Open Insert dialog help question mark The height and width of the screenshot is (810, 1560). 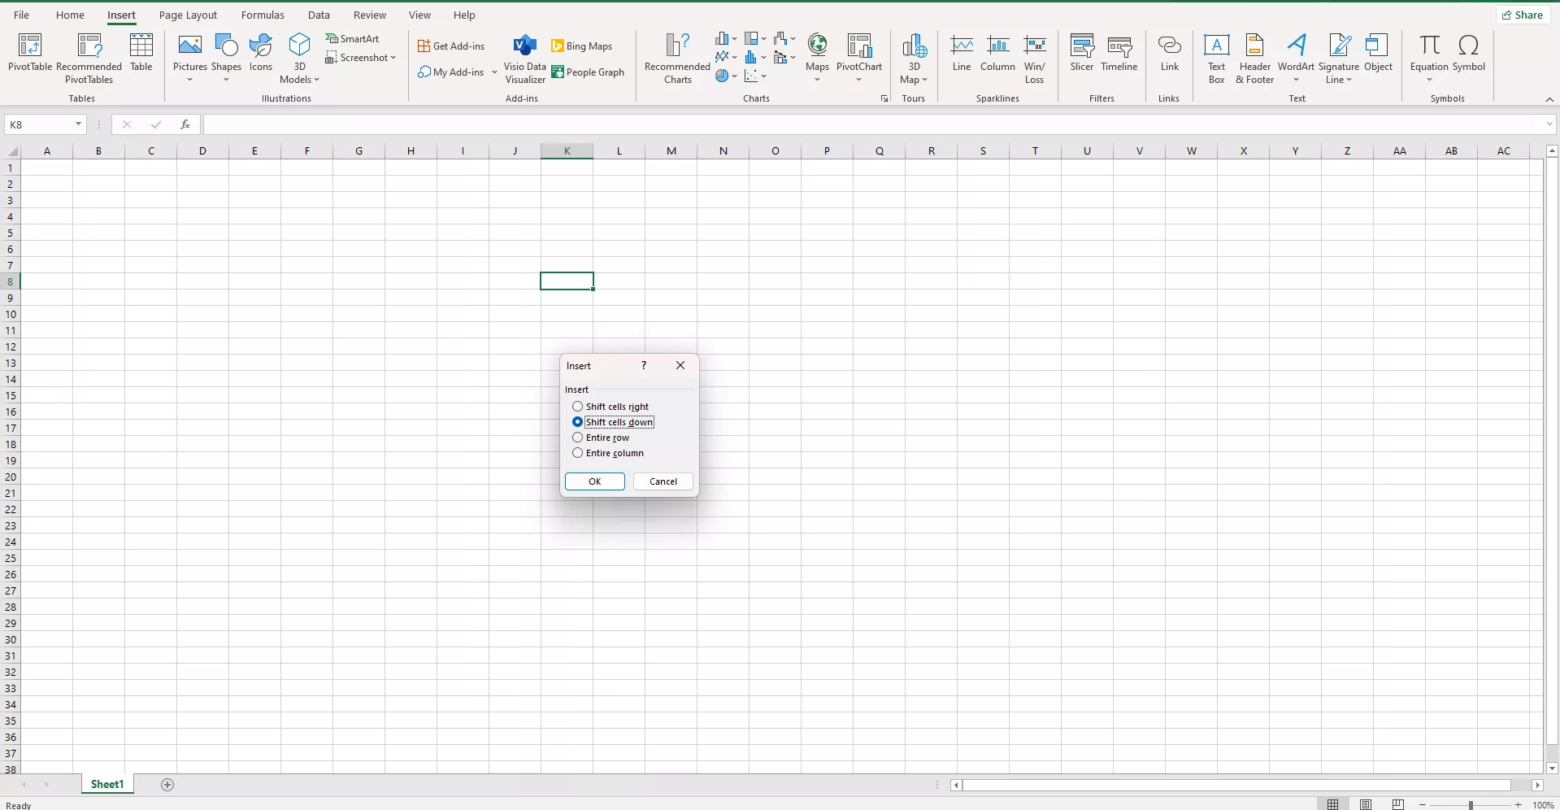pyautogui.click(x=644, y=365)
